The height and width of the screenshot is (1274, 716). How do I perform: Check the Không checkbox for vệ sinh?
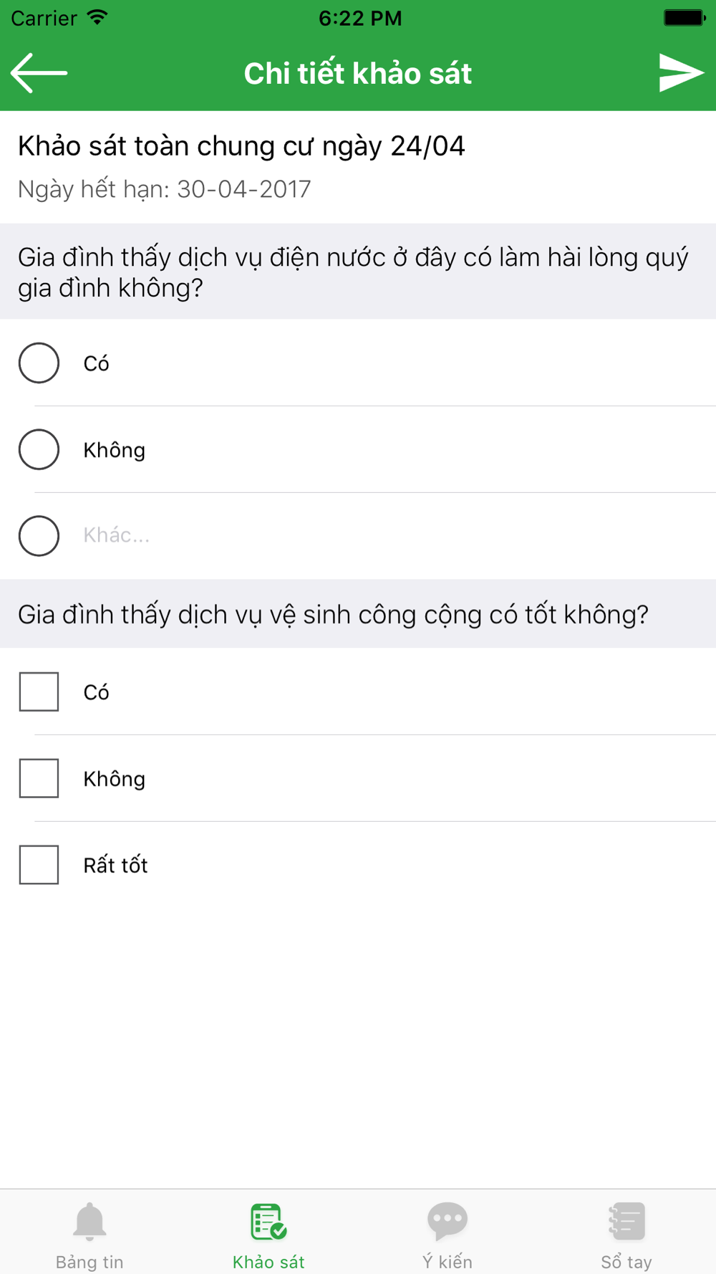[x=39, y=778]
